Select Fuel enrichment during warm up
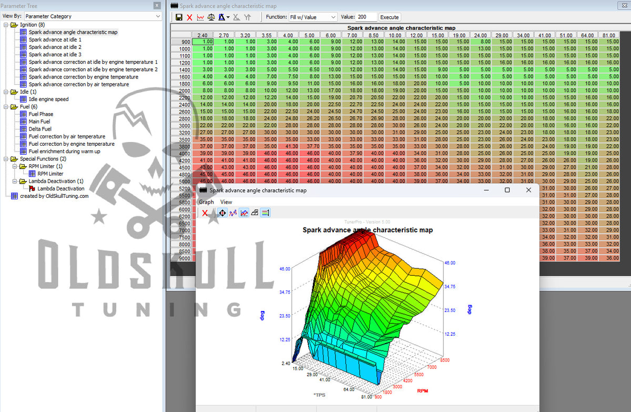 65,151
